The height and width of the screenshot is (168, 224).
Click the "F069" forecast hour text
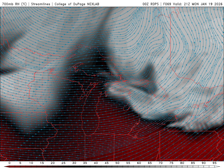[x=167, y=4]
